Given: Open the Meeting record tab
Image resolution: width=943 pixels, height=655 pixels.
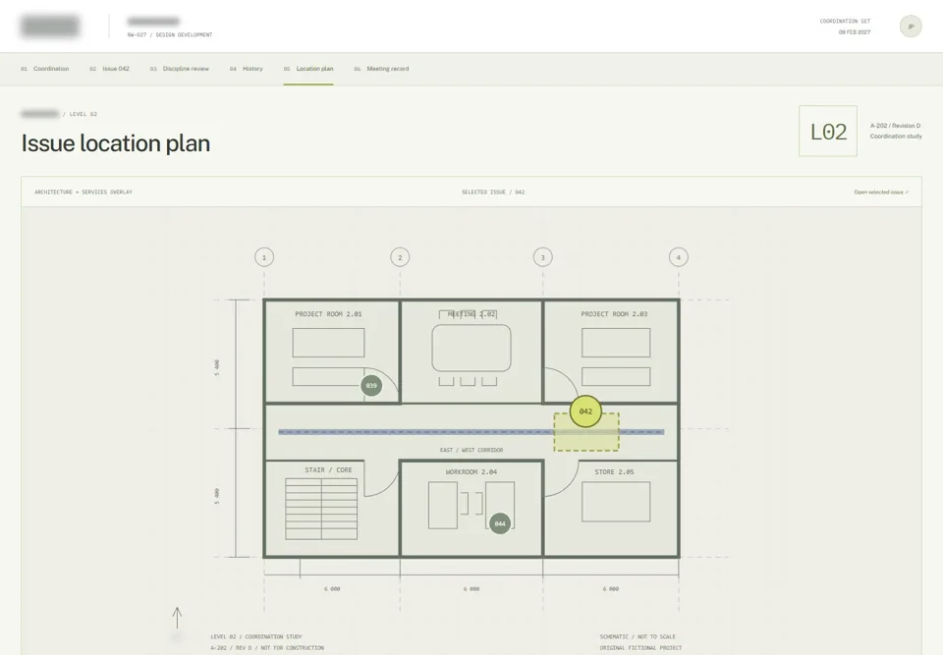Looking at the screenshot, I should pyautogui.click(x=381, y=69).
